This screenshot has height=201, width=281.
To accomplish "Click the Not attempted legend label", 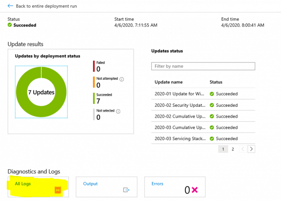I will click(107, 79).
